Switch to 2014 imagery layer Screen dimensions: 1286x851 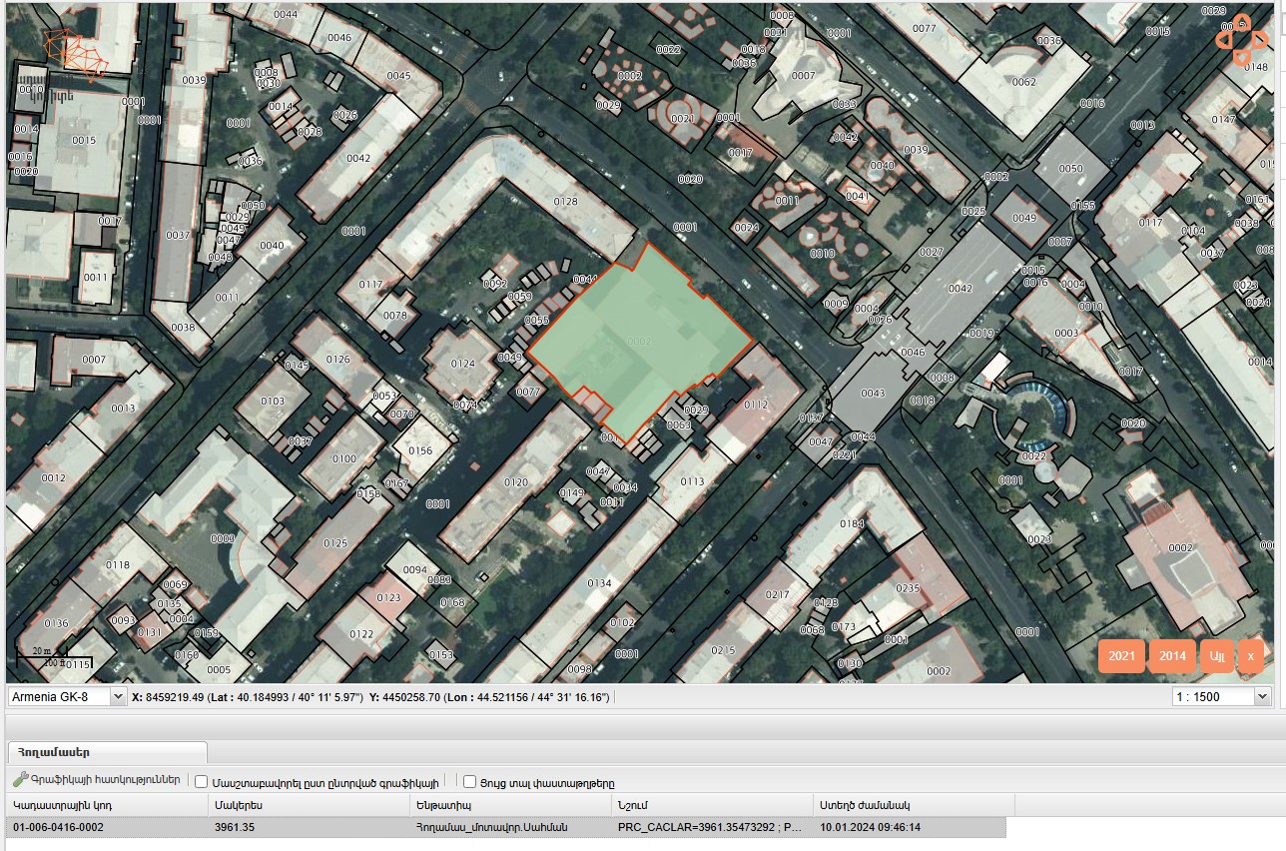[1172, 656]
